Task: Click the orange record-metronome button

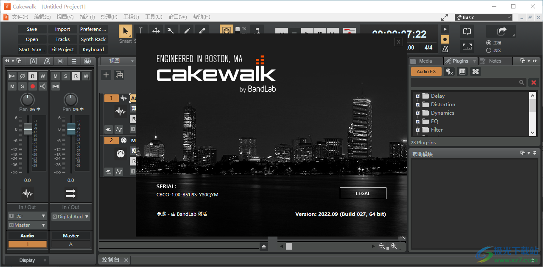Action: point(445,39)
